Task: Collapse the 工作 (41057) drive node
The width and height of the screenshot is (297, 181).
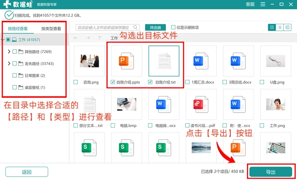Action: (3, 40)
